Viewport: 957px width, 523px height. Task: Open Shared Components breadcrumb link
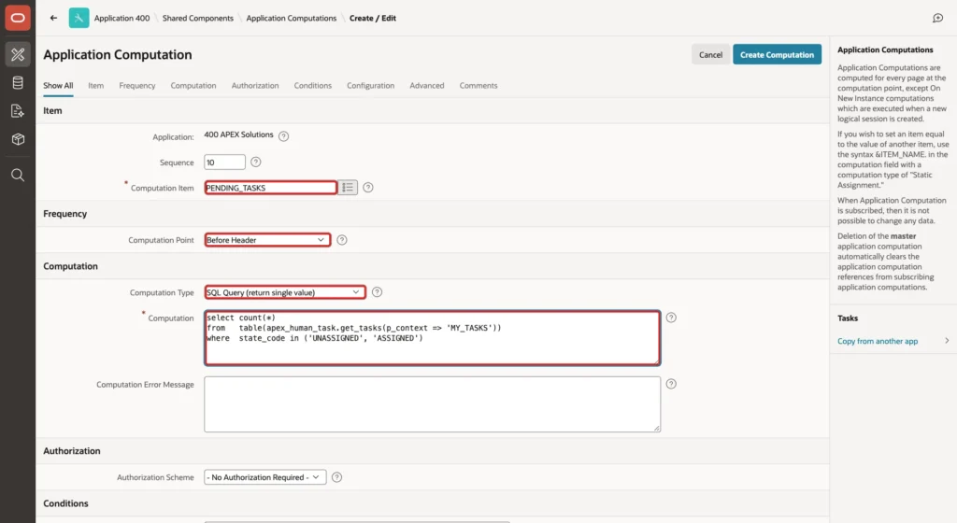pyautogui.click(x=198, y=19)
